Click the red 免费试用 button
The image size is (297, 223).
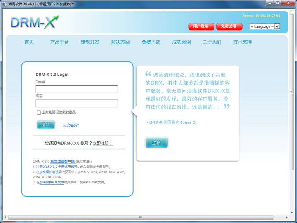point(229,26)
